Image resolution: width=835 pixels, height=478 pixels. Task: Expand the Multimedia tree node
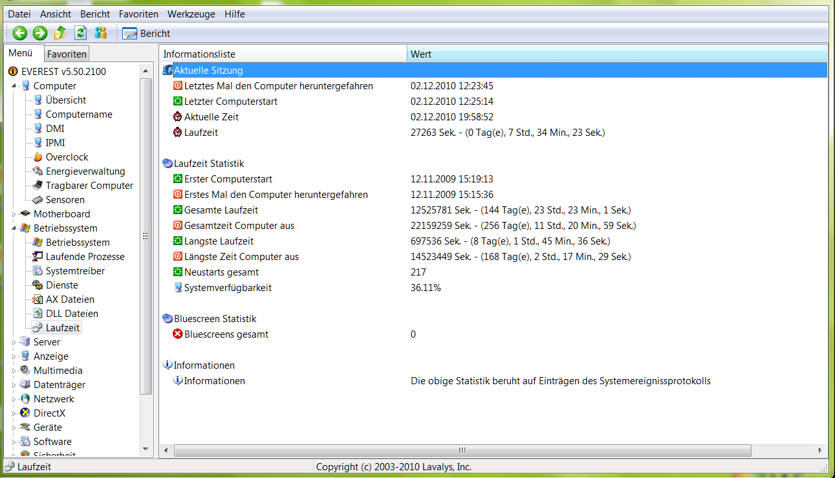click(x=14, y=371)
